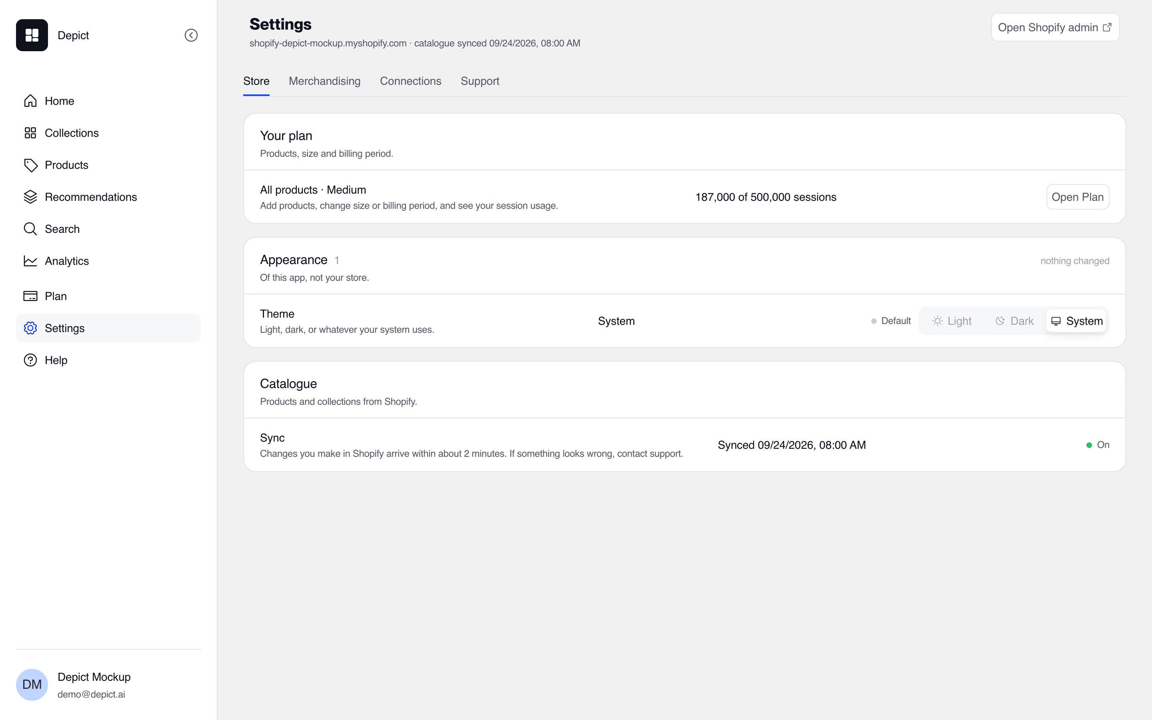
Task: Click the Collections grid icon
Action: pyautogui.click(x=30, y=133)
